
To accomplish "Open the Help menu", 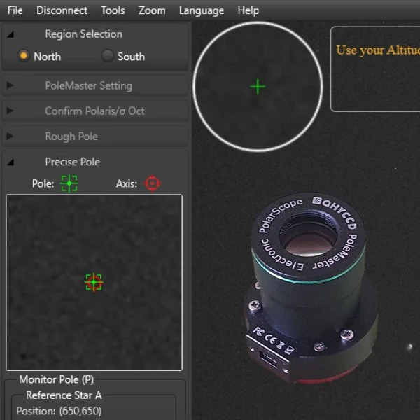I will tap(248, 10).
